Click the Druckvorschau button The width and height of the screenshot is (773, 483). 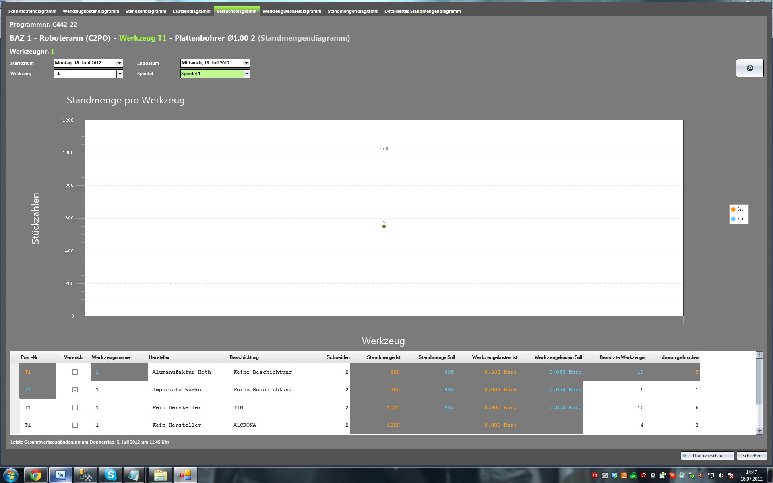point(707,456)
